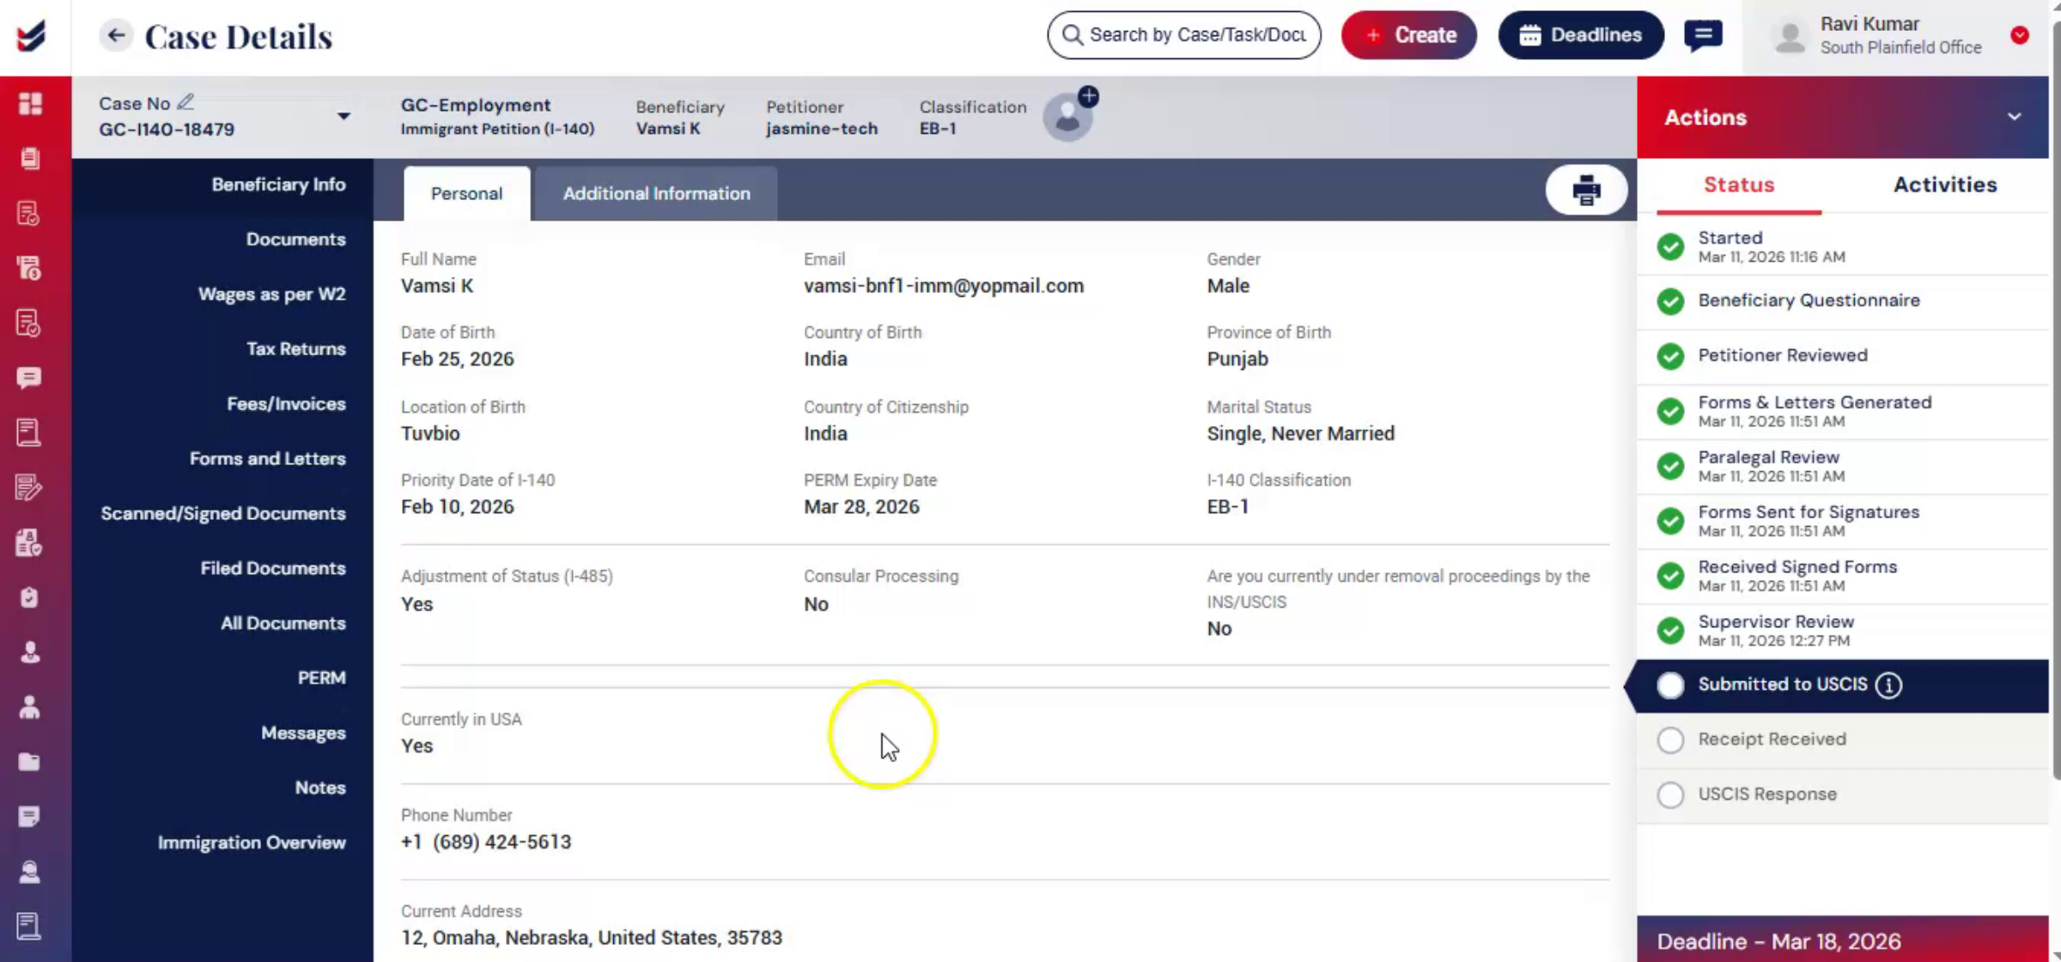Go back using the arrow beside Case Details

(x=116, y=35)
